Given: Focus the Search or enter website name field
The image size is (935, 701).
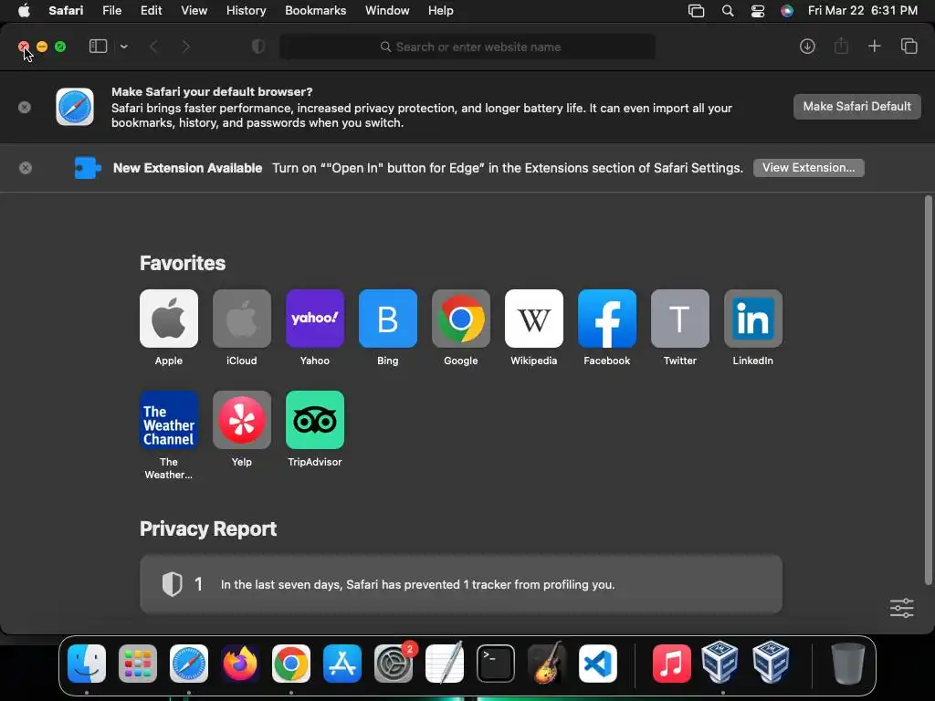Looking at the screenshot, I should click(467, 47).
